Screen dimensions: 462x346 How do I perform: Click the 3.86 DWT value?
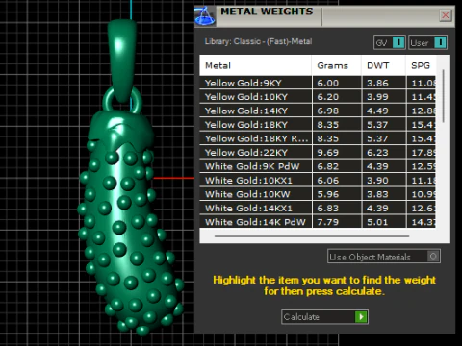(377, 83)
